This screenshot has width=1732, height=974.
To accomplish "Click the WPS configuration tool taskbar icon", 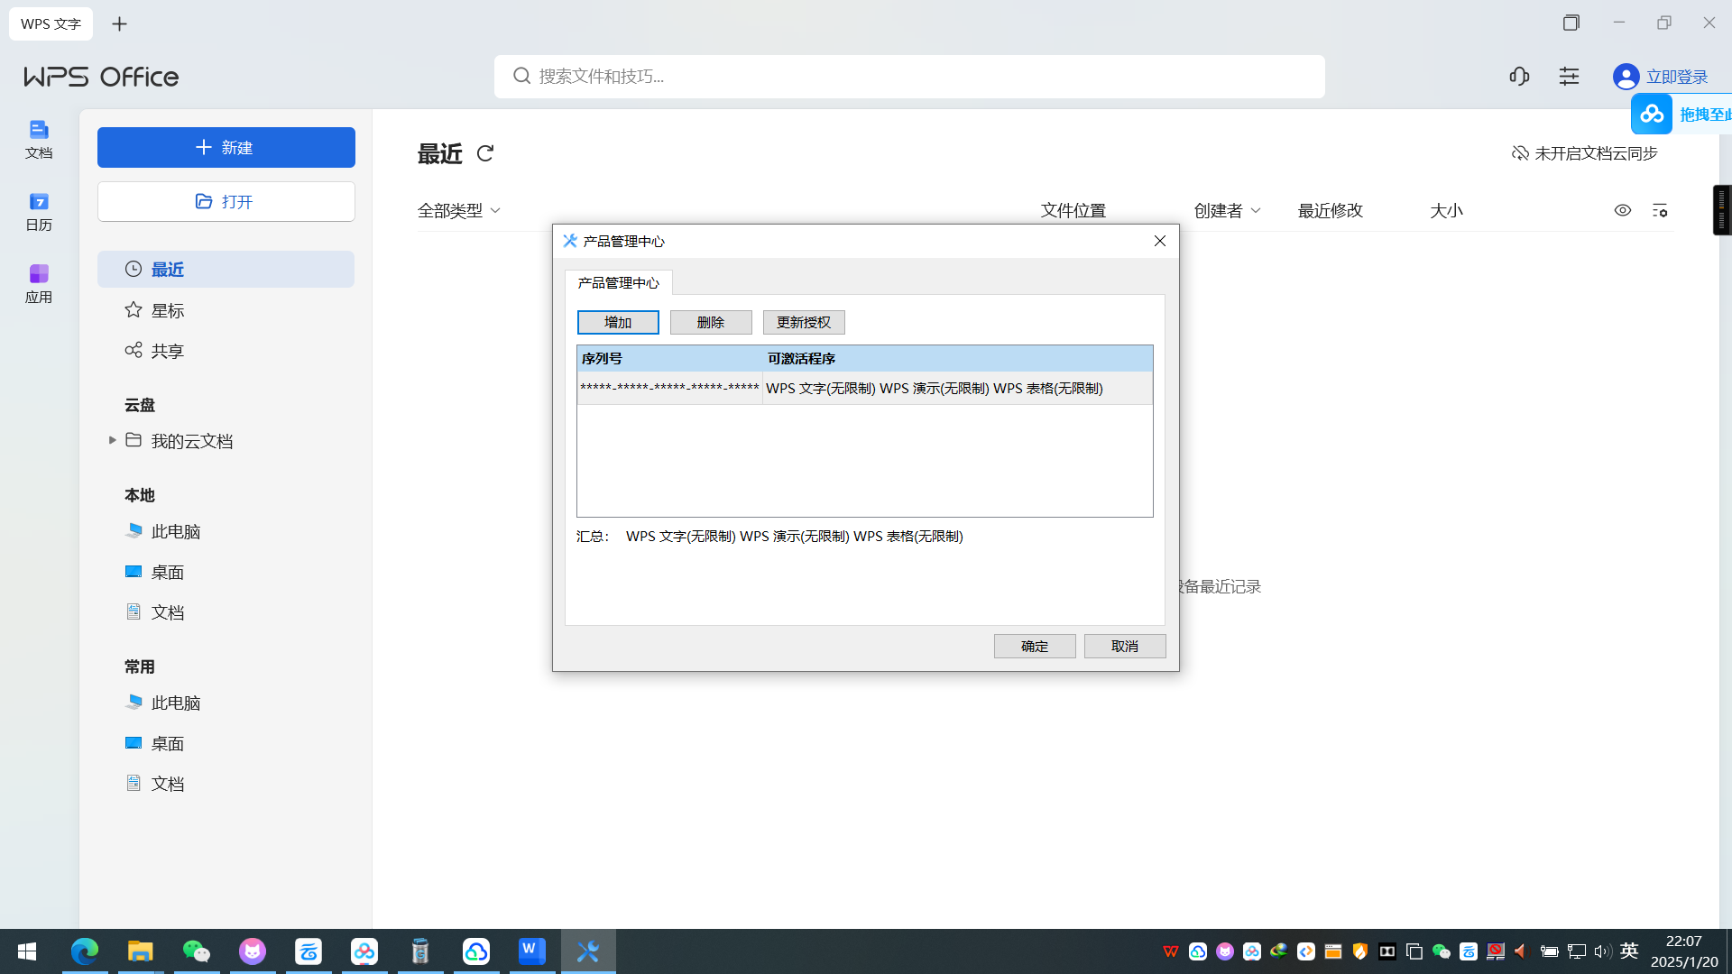I will (588, 951).
